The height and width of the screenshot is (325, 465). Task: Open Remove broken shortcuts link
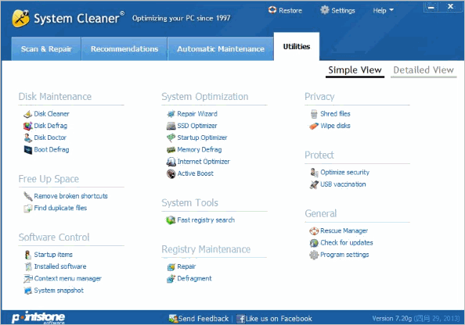(x=71, y=196)
